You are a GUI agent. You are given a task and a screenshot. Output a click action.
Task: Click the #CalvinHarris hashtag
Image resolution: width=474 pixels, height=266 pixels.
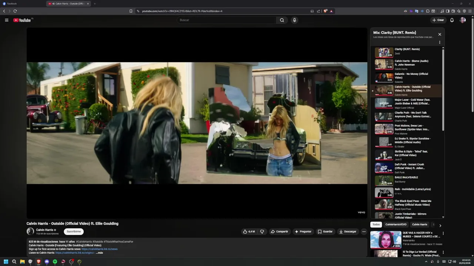84,242
